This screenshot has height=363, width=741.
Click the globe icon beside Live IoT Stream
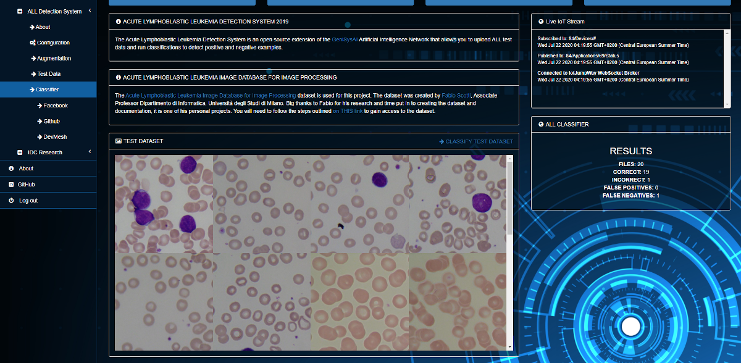[541, 21]
